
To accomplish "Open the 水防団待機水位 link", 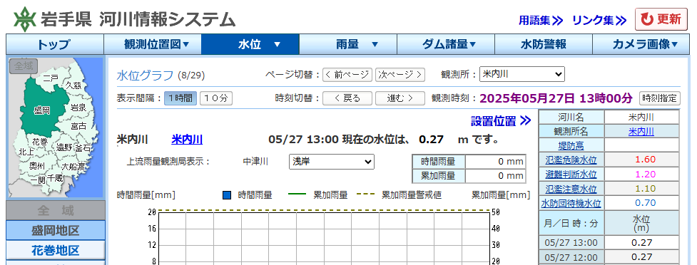I will click(x=571, y=203).
